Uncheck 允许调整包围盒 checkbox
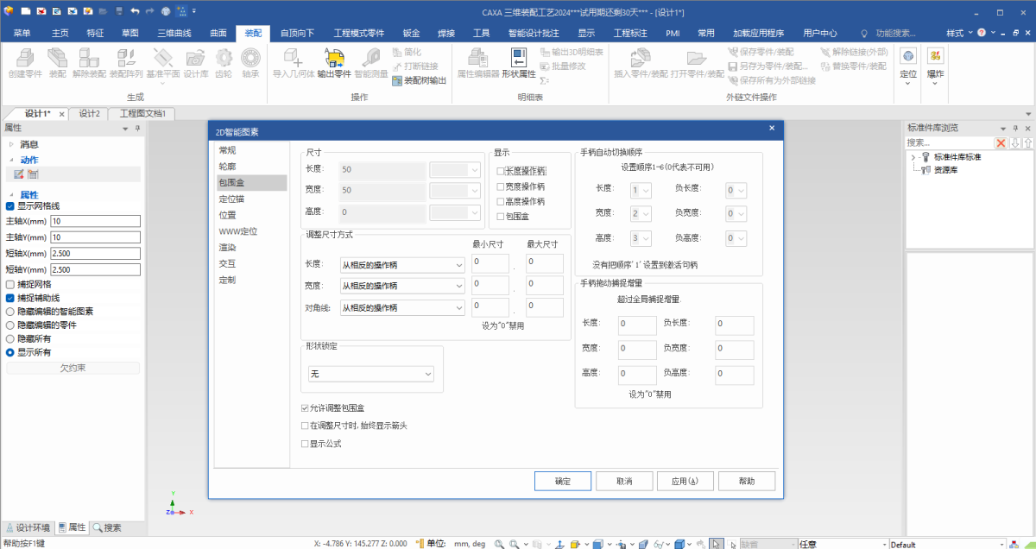This screenshot has width=1036, height=549. (305, 407)
